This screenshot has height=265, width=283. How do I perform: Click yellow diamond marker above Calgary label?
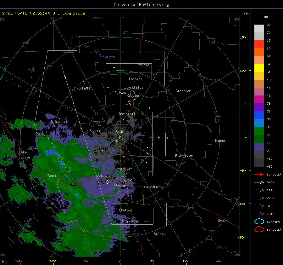(x=124, y=181)
